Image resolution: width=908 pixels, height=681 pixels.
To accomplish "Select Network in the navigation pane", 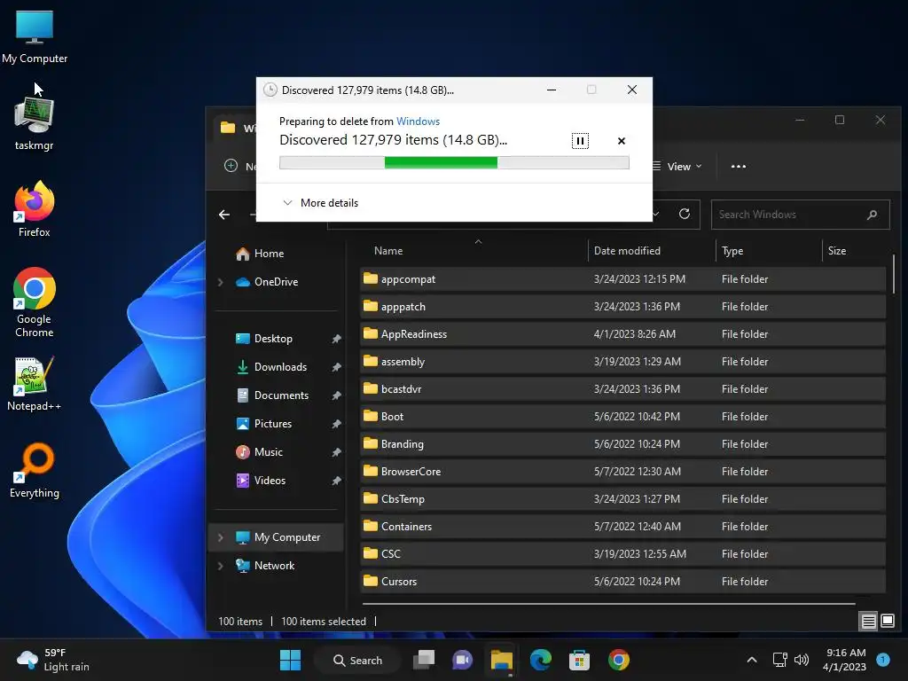I will 266,566.
